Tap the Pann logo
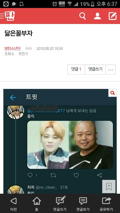120x213 pixels. pyautogui.click(x=10, y=16)
